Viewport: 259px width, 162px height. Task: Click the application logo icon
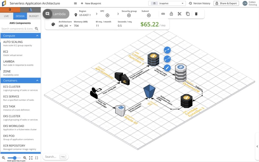pyautogui.click(x=4, y=3)
